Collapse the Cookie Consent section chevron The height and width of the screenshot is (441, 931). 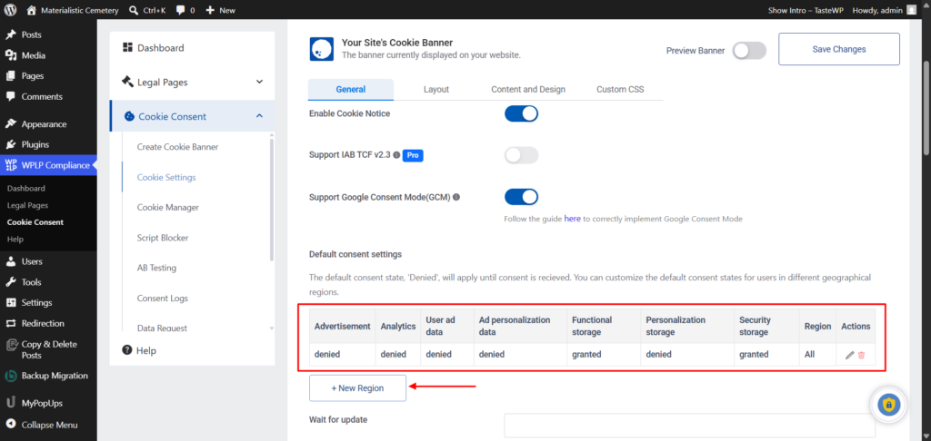pyautogui.click(x=259, y=116)
